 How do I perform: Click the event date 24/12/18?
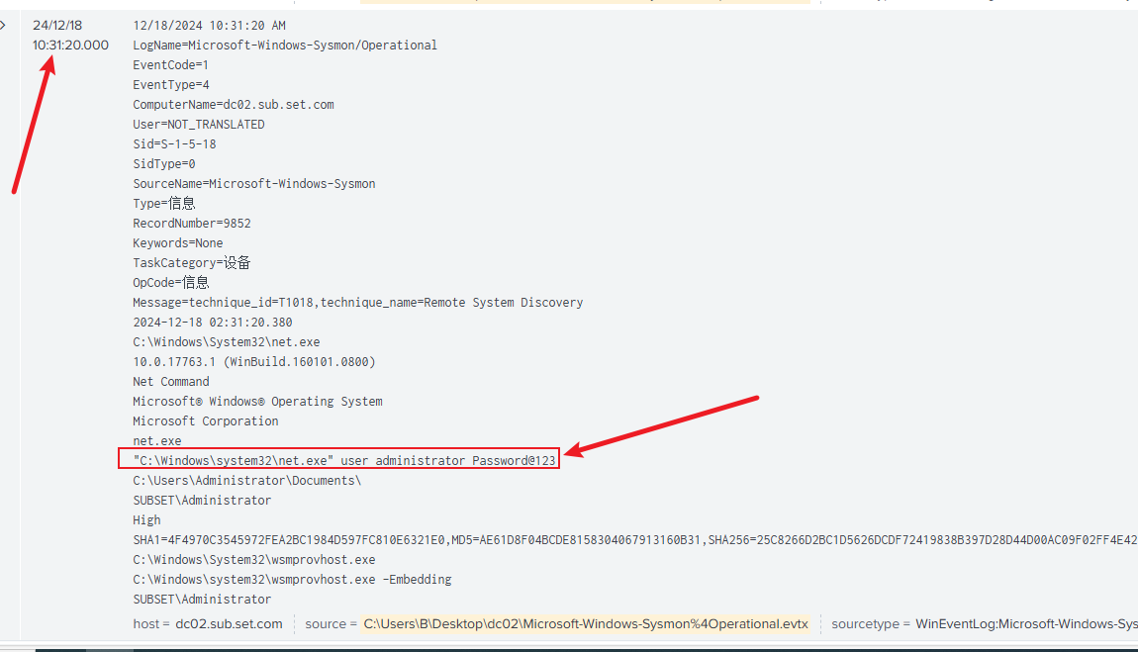tap(57, 26)
